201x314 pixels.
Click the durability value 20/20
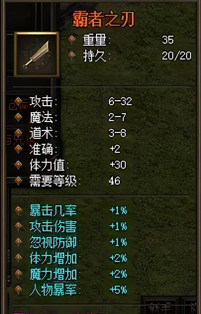[176, 56]
